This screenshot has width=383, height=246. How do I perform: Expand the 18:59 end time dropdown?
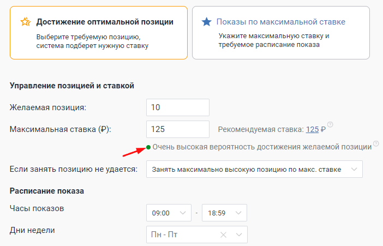(x=224, y=213)
